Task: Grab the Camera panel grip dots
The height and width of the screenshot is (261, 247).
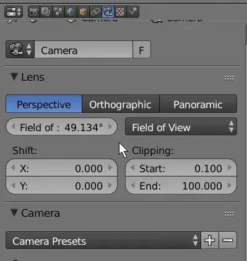Action: pos(229,214)
